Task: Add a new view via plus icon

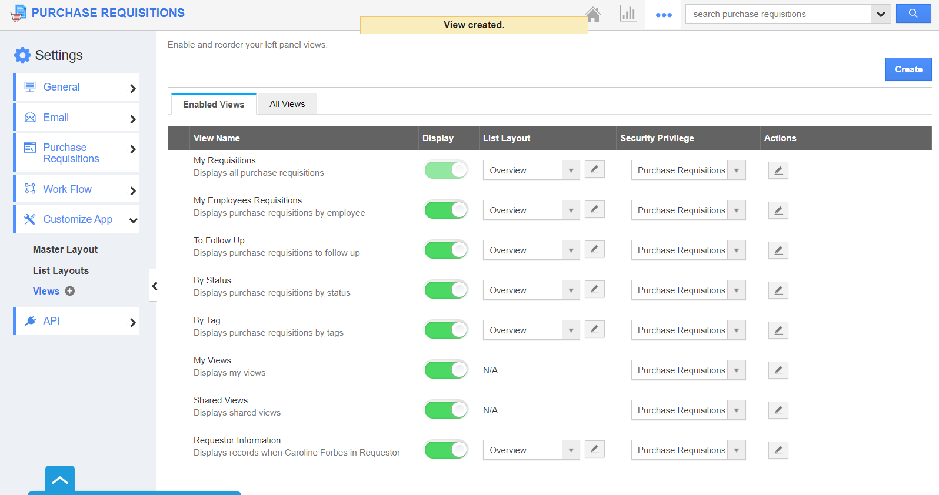Action: click(70, 291)
